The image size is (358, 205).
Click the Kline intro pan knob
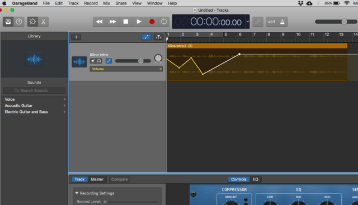tap(158, 58)
